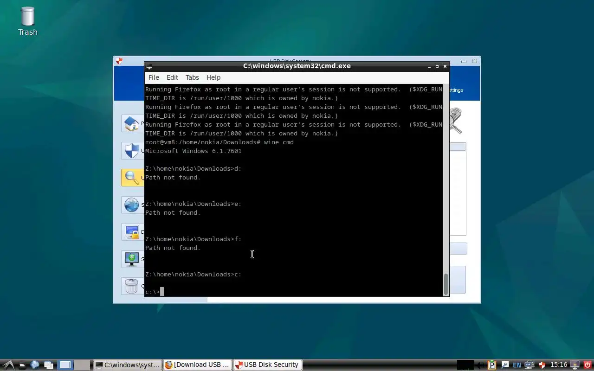594x371 pixels.
Task: Click the terminal vertical scrollbar thumb
Action: pos(446,284)
